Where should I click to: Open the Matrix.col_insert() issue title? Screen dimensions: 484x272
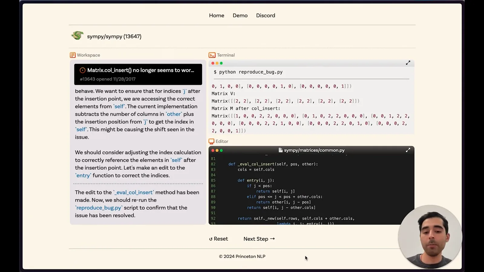click(141, 70)
